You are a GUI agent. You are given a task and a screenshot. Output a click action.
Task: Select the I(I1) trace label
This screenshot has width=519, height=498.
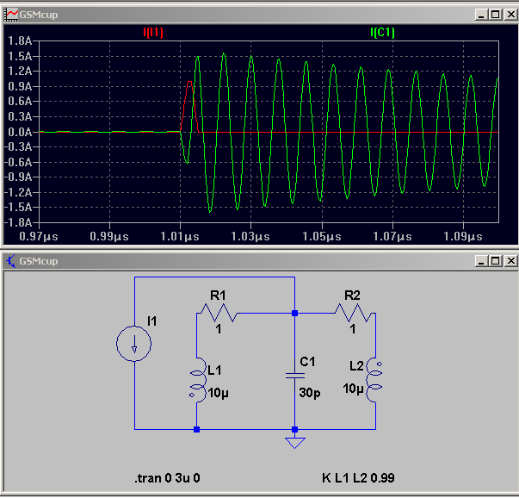point(153,33)
